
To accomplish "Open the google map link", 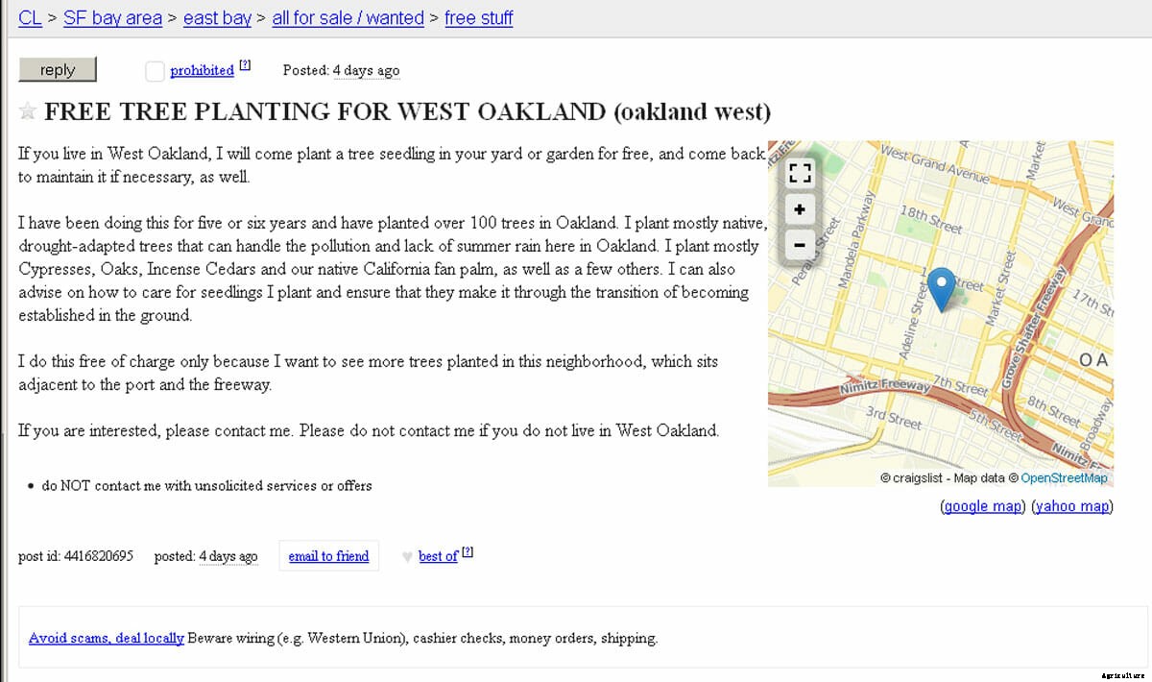I will [982, 506].
